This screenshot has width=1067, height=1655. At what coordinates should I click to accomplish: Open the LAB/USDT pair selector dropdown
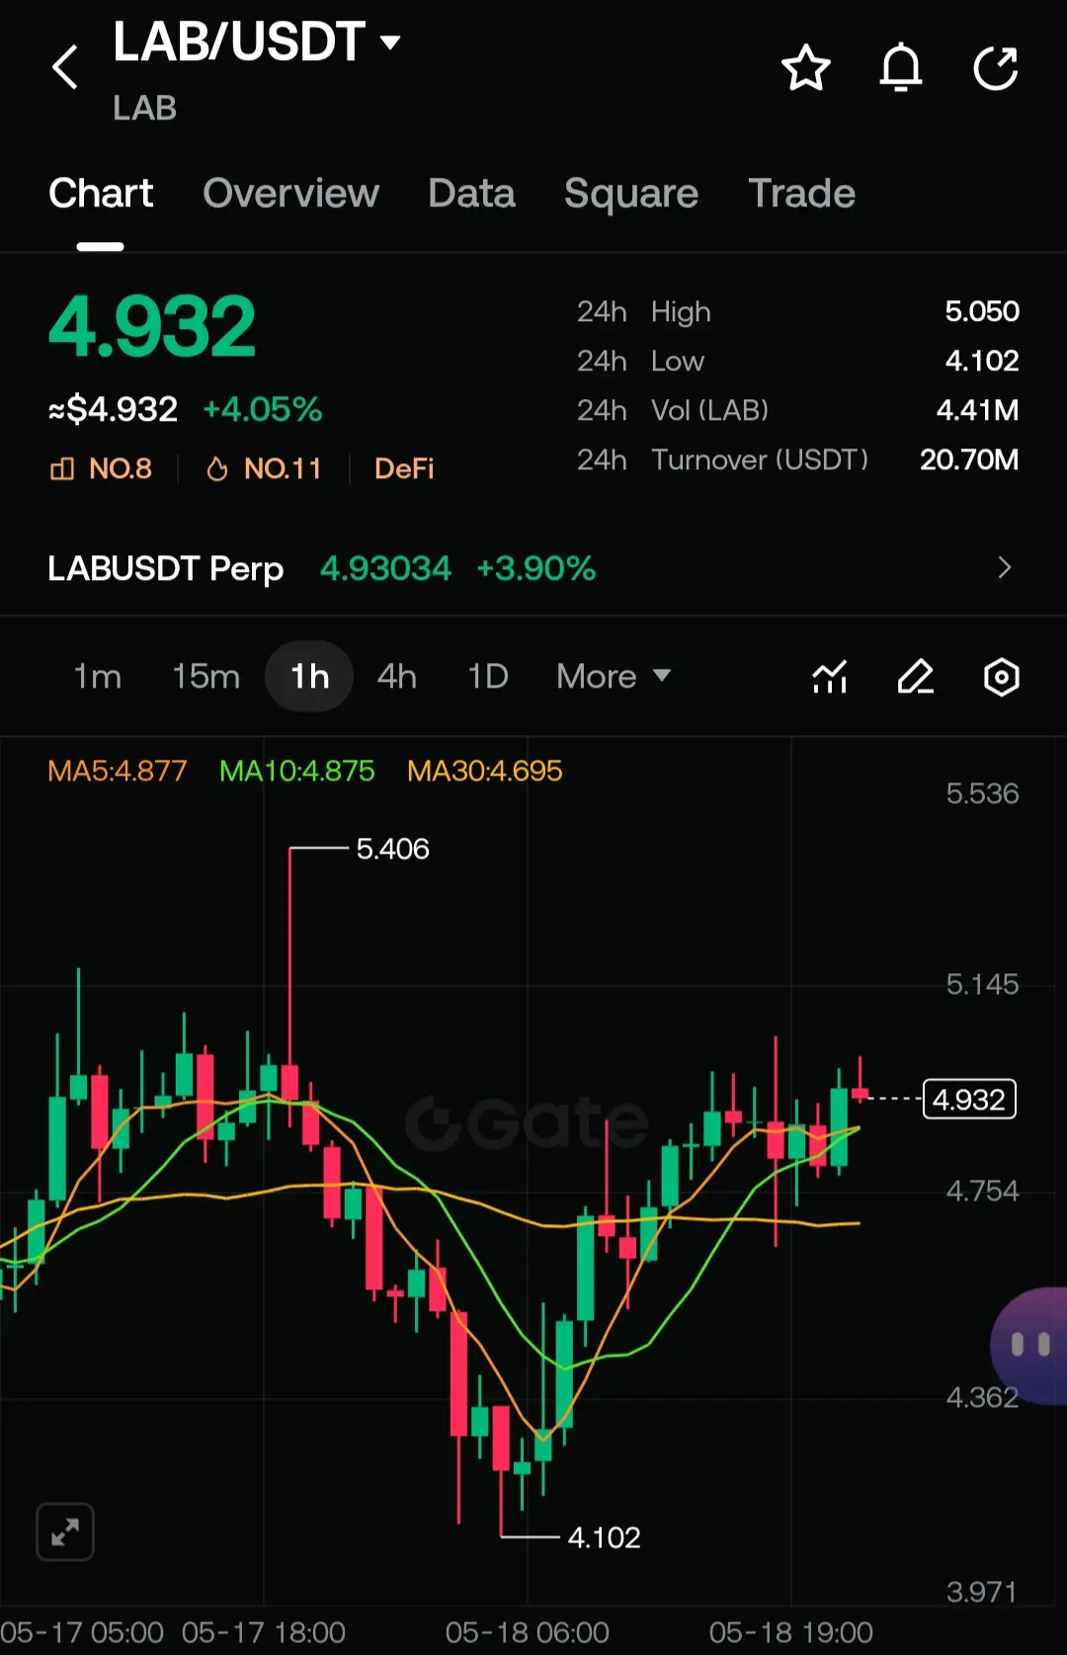point(257,41)
